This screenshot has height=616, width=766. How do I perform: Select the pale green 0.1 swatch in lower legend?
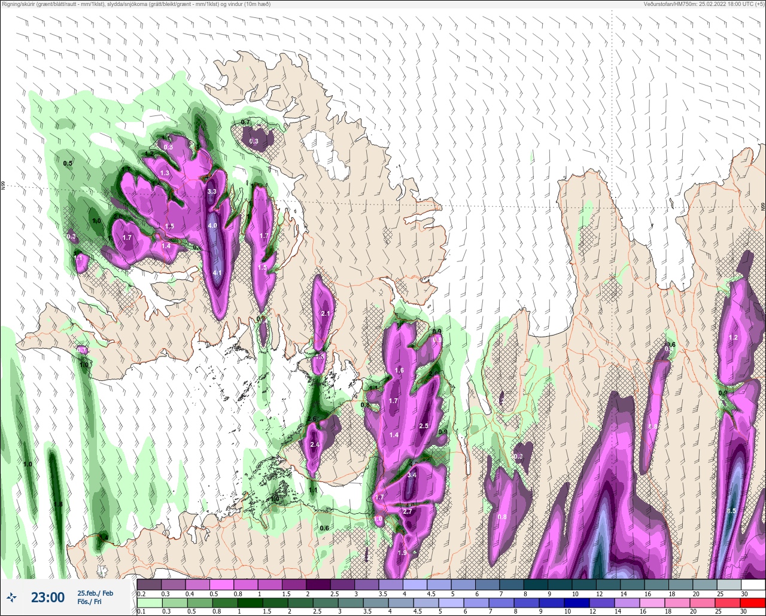coord(148,602)
